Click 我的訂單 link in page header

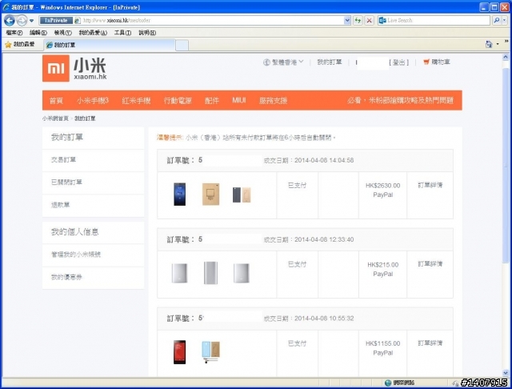coord(330,62)
